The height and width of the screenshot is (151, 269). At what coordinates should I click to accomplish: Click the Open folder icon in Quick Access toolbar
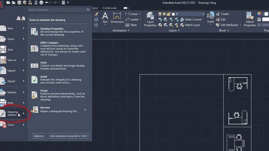click(13, 3)
